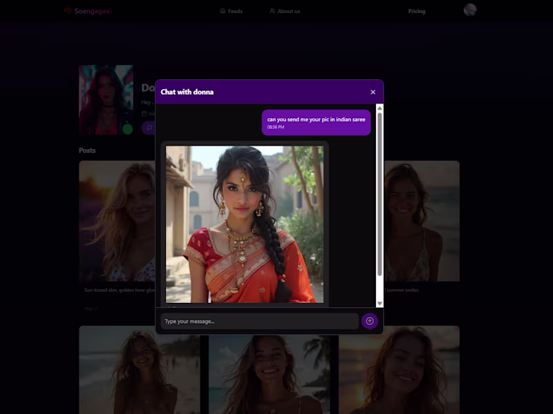Open the bottom-left beach post
The height and width of the screenshot is (414, 553).
(x=140, y=370)
